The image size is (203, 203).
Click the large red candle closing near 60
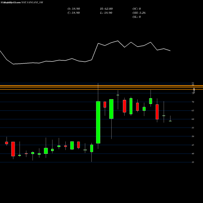click(x=157, y=112)
